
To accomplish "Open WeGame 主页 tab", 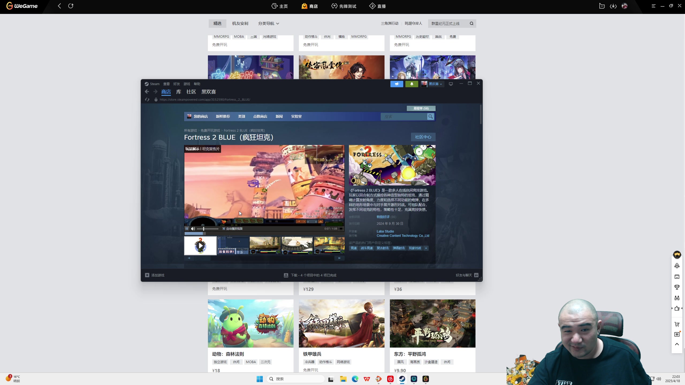I will pos(280,6).
